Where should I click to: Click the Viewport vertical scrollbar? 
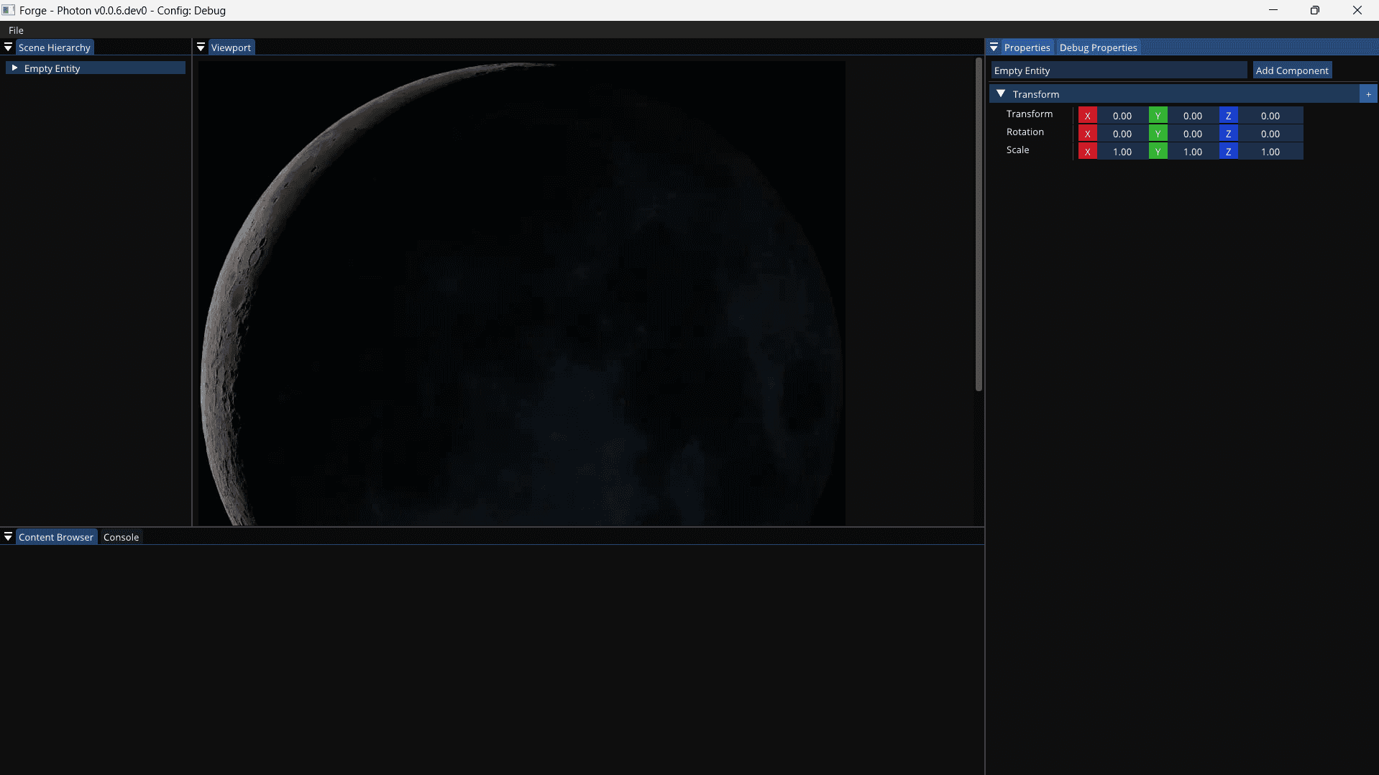(979, 224)
